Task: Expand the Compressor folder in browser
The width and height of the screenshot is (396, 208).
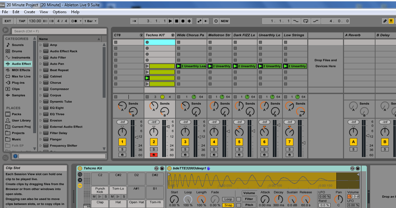Action: click(41, 89)
